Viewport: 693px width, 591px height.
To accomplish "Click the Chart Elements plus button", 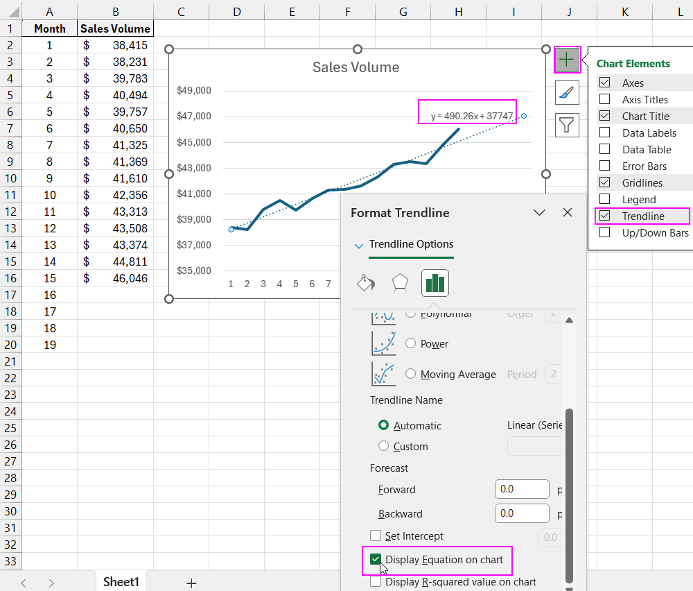I will coord(567,60).
